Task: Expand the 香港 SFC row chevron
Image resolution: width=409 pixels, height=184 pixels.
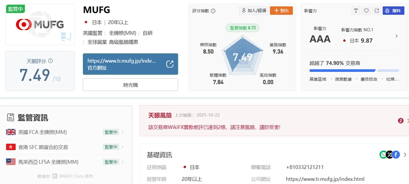Action: point(123,147)
